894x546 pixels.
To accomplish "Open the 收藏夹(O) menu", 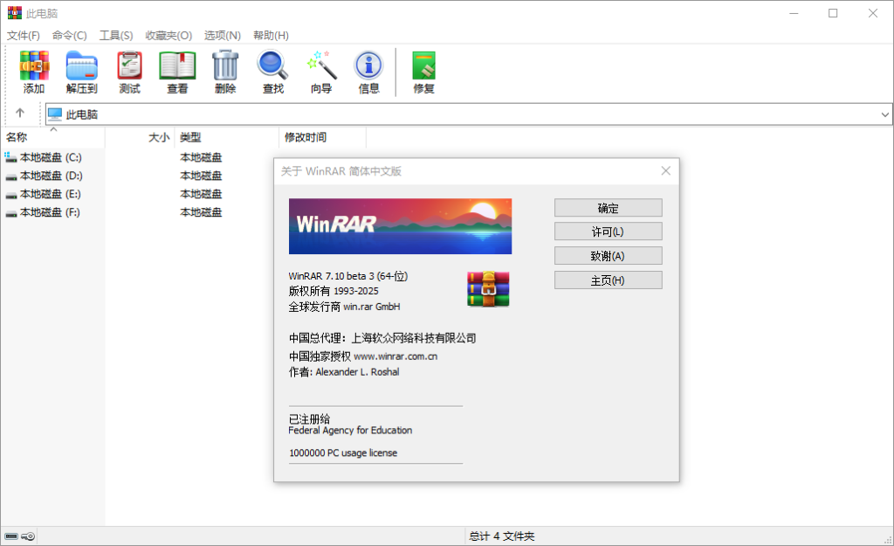I will tap(168, 35).
